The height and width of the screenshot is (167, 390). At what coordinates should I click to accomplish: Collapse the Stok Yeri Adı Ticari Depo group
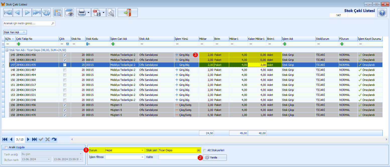[x=7, y=50]
